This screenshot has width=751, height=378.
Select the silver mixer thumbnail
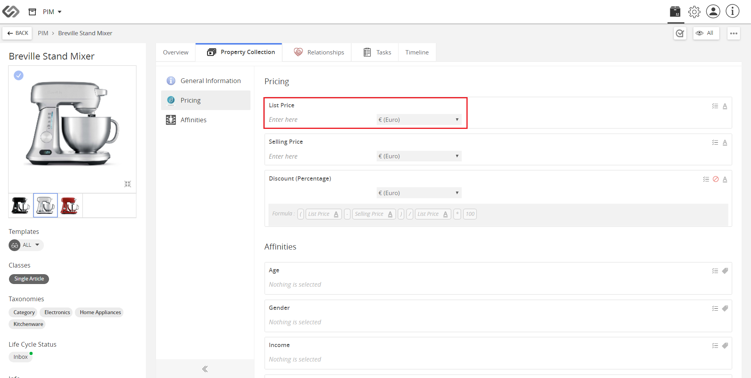45,205
